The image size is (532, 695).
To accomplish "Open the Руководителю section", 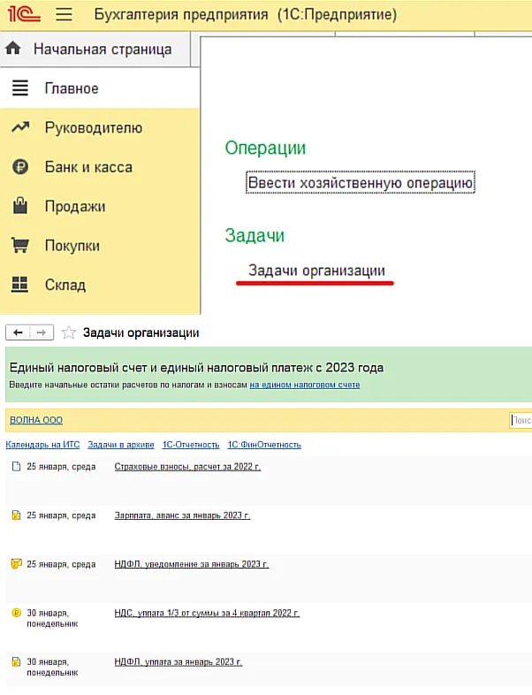I will pos(93,127).
